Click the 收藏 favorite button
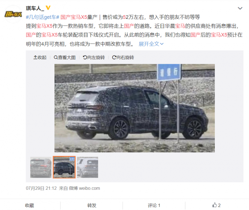This screenshot has height=210, width=249. [x=30, y=205]
